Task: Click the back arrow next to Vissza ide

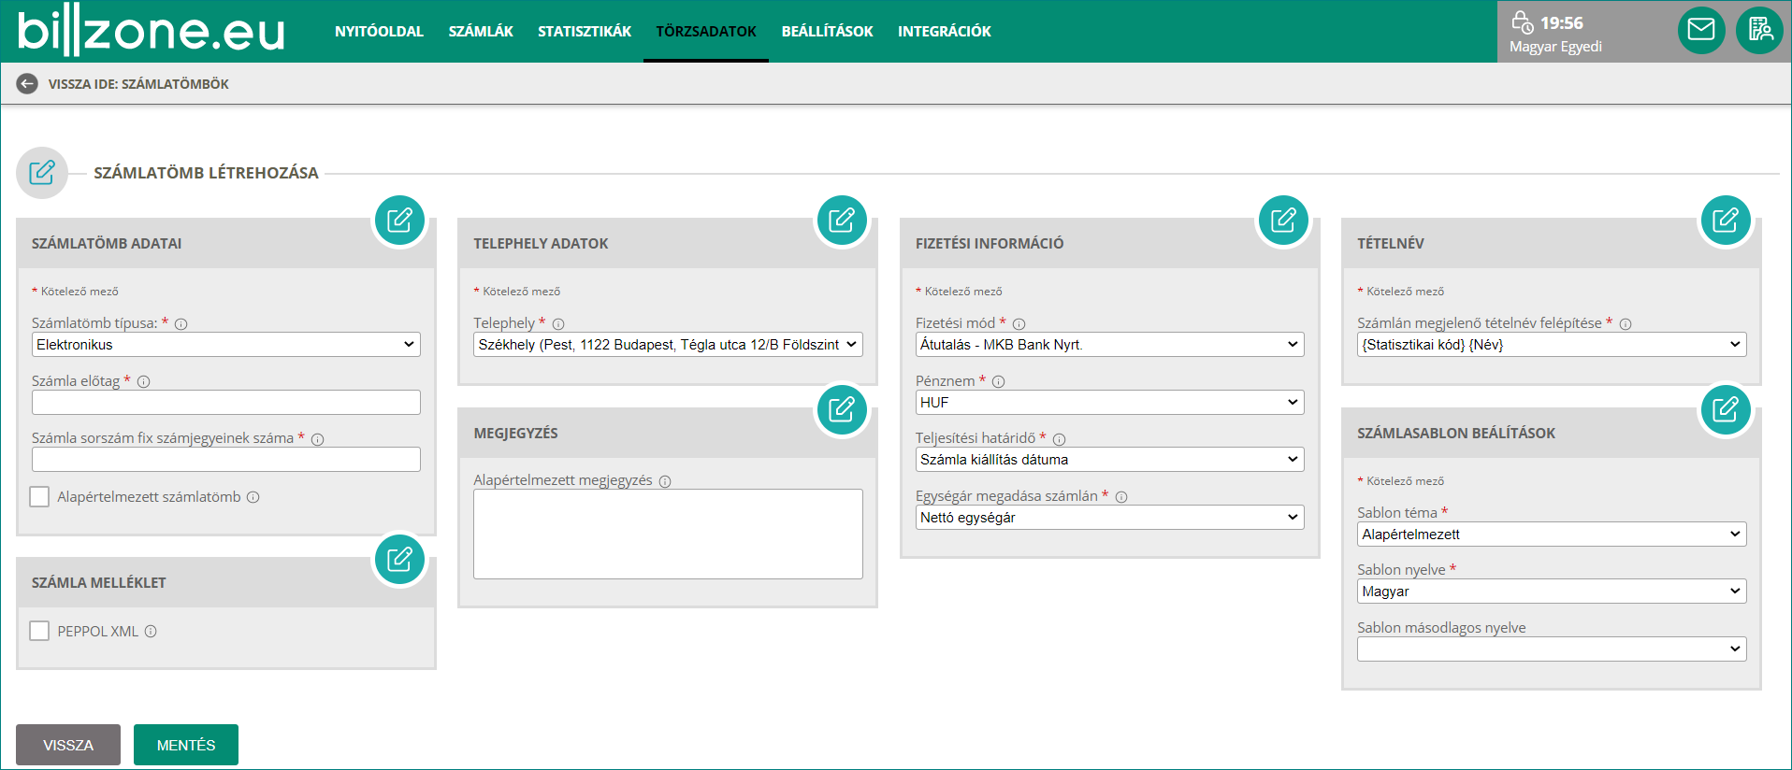Action: pyautogui.click(x=27, y=83)
